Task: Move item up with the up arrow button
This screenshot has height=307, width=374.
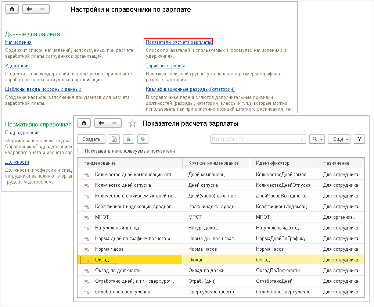Action: click(129, 139)
